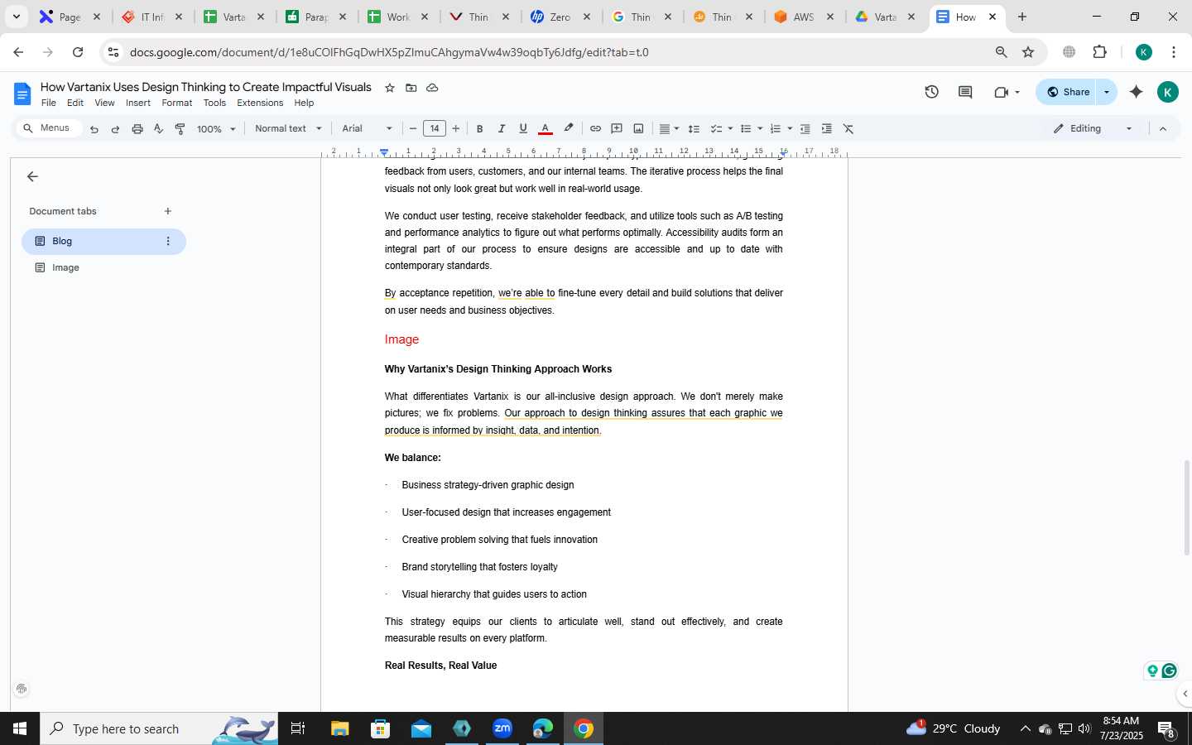Reload the page in Chrome
The height and width of the screenshot is (745, 1192).
point(78,52)
